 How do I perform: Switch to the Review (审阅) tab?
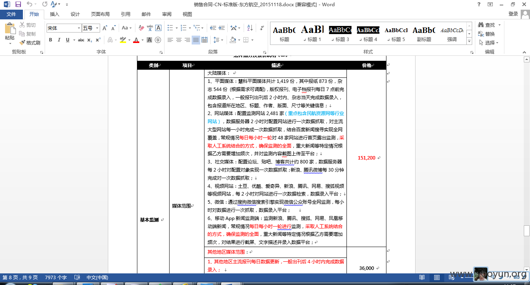click(167, 14)
